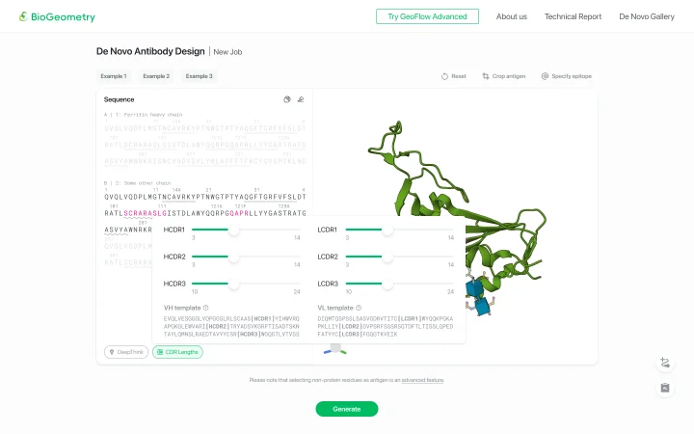The image size is (694, 434).
Task: Open the Specify epitope tool
Action: 566,76
